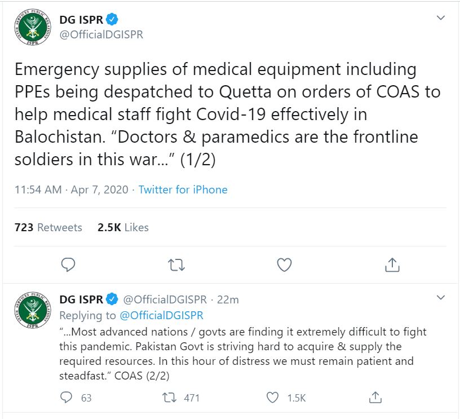Click the DG ISPR name in main tweet

click(x=81, y=20)
